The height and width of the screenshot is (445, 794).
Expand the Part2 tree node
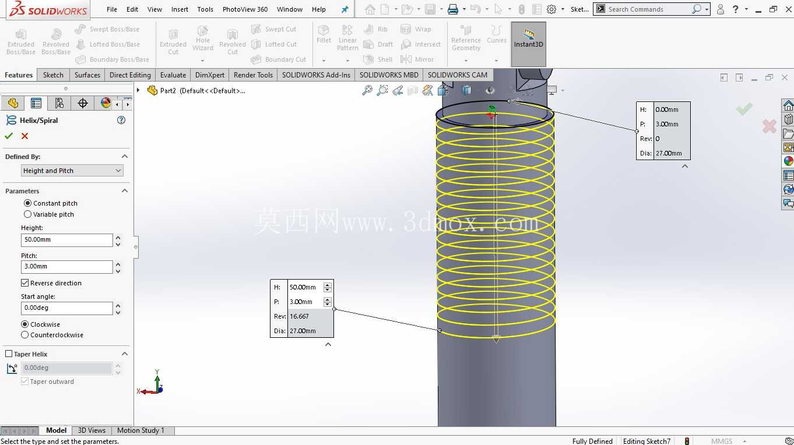point(138,90)
